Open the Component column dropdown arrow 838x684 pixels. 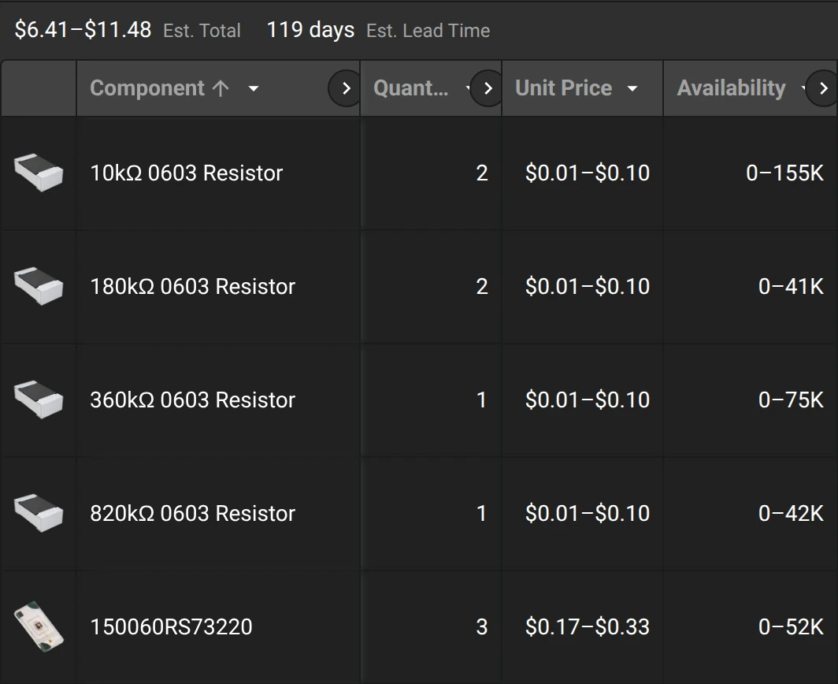(254, 88)
